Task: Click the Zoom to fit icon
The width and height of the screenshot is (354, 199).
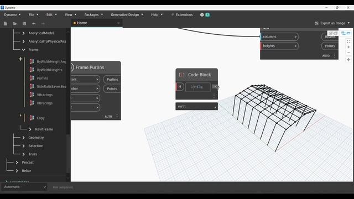Action: tap(348, 41)
